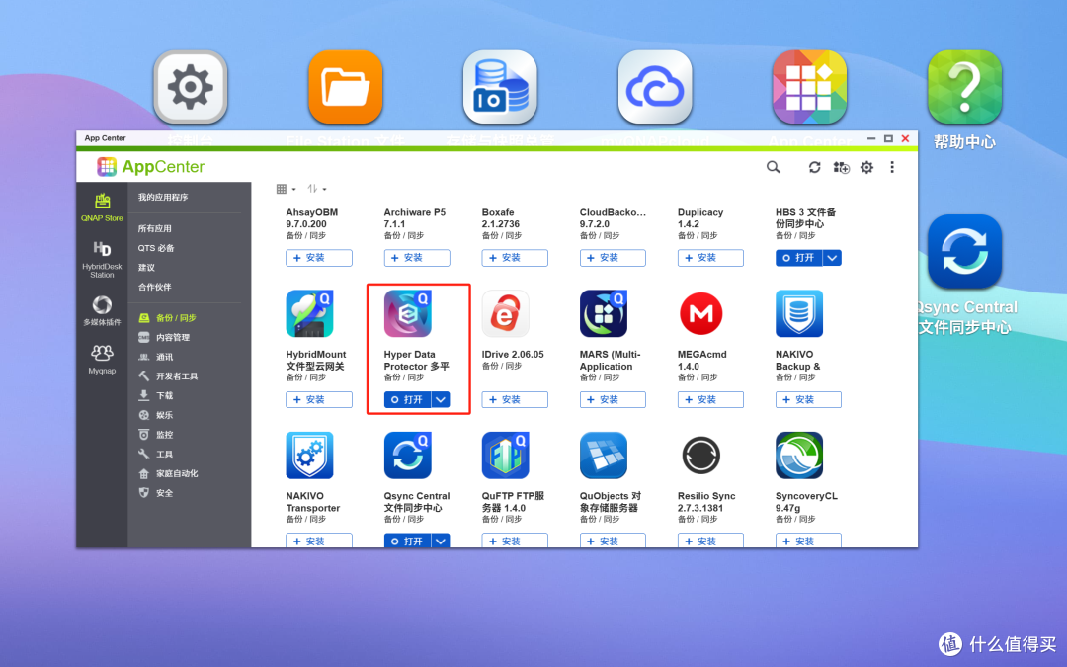Open the three-dot more options menu
Screen dimensions: 1067x667
point(892,167)
